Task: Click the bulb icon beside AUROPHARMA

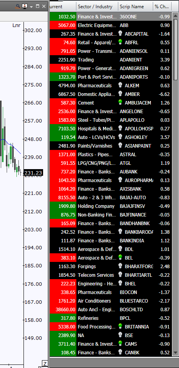Action: pyautogui.click(x=120, y=180)
